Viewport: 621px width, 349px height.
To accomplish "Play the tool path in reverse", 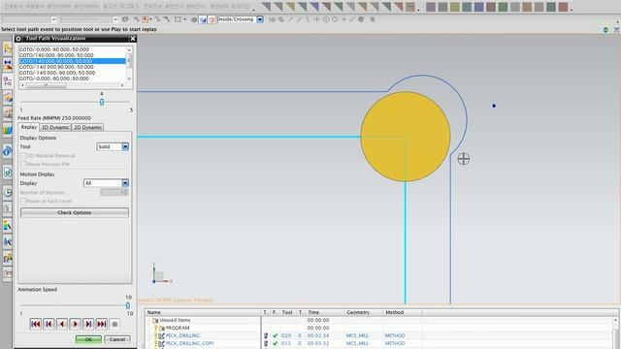I will pyautogui.click(x=62, y=324).
